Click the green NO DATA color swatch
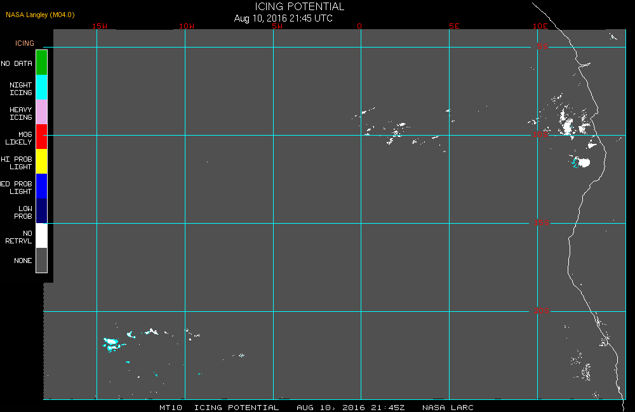Viewport: 635px width, 412px height. (42, 63)
